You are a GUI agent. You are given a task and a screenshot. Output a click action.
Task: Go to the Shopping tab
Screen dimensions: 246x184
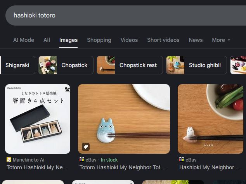(99, 40)
